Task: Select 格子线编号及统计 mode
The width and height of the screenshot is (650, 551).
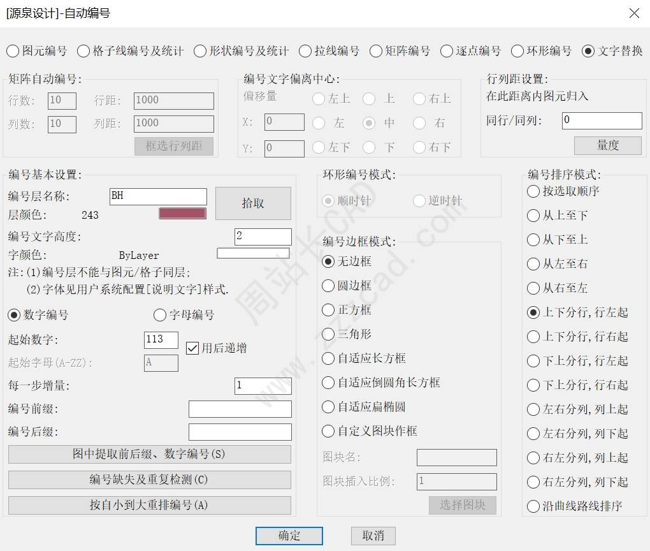Action: pos(130,51)
